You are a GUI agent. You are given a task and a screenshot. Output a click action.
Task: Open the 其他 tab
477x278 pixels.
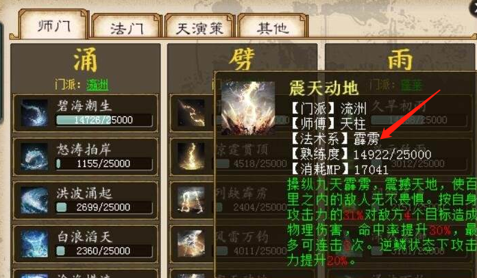(x=272, y=28)
